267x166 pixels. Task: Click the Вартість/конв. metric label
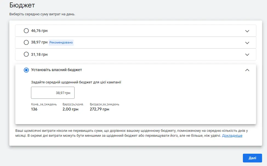73,104
